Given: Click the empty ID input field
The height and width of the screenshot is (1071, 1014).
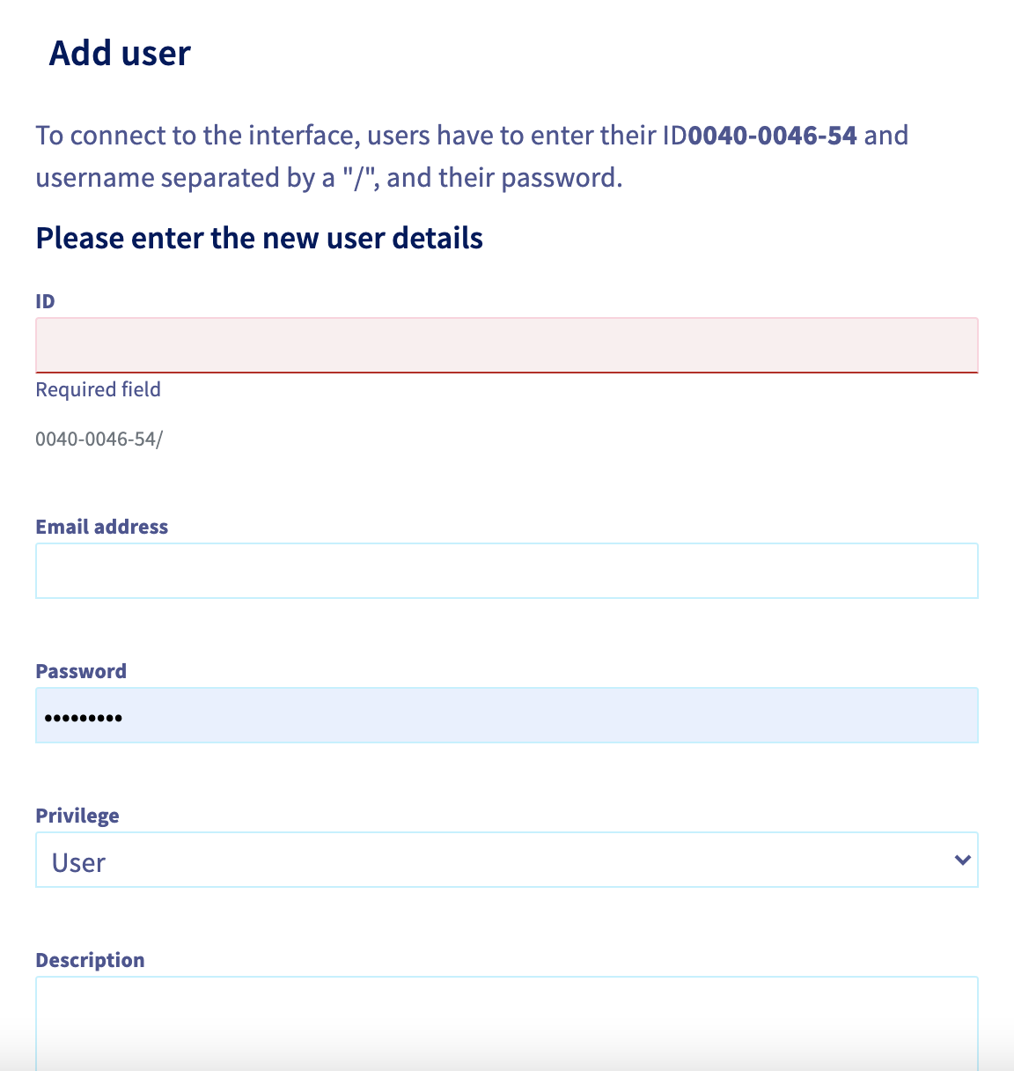Looking at the screenshot, I should [506, 344].
